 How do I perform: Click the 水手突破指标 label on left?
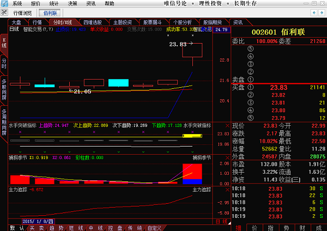pyautogui.click(x=22, y=125)
